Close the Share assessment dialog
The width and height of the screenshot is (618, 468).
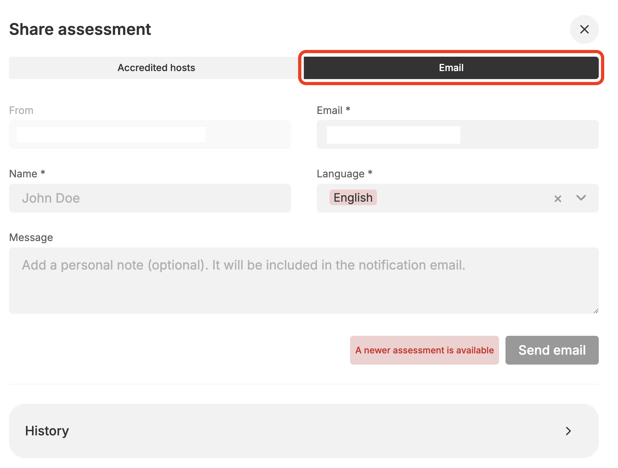(x=584, y=29)
